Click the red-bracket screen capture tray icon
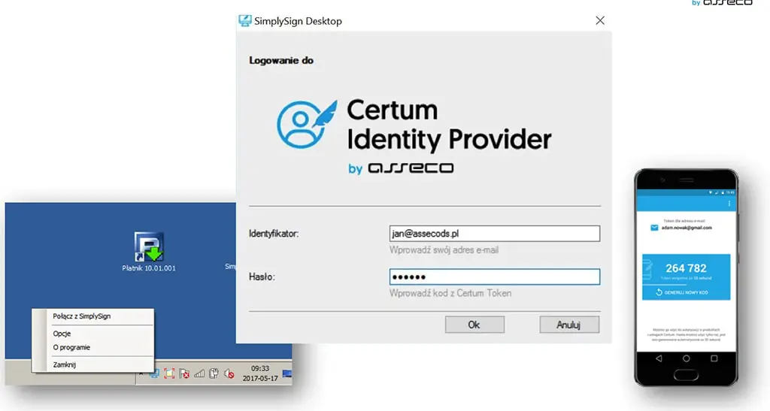The width and height of the screenshot is (770, 411). tap(169, 373)
